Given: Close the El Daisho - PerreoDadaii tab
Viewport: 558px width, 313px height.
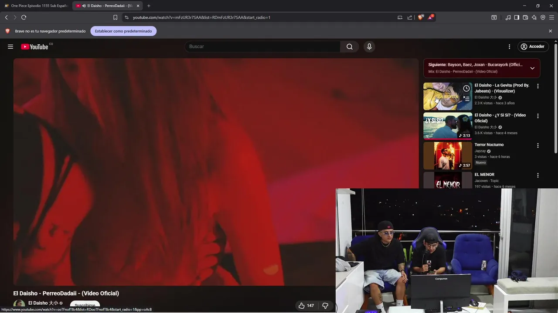Looking at the screenshot, I should pyautogui.click(x=138, y=6).
